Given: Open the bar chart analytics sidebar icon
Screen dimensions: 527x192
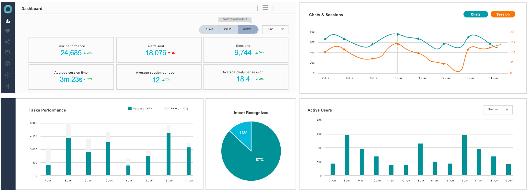Looking at the screenshot, I should 8,21.
